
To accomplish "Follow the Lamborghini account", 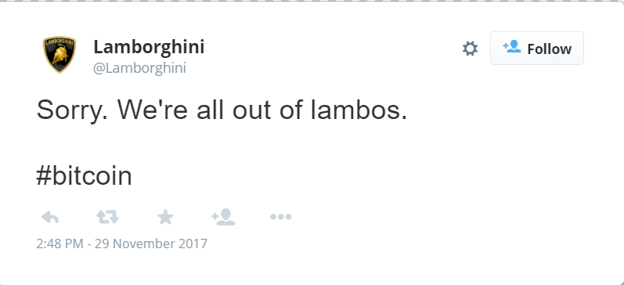I will tap(537, 49).
